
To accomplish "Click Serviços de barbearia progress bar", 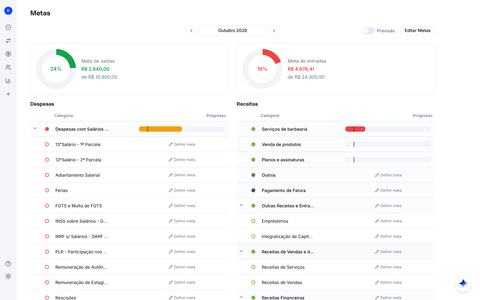I will pos(388,129).
